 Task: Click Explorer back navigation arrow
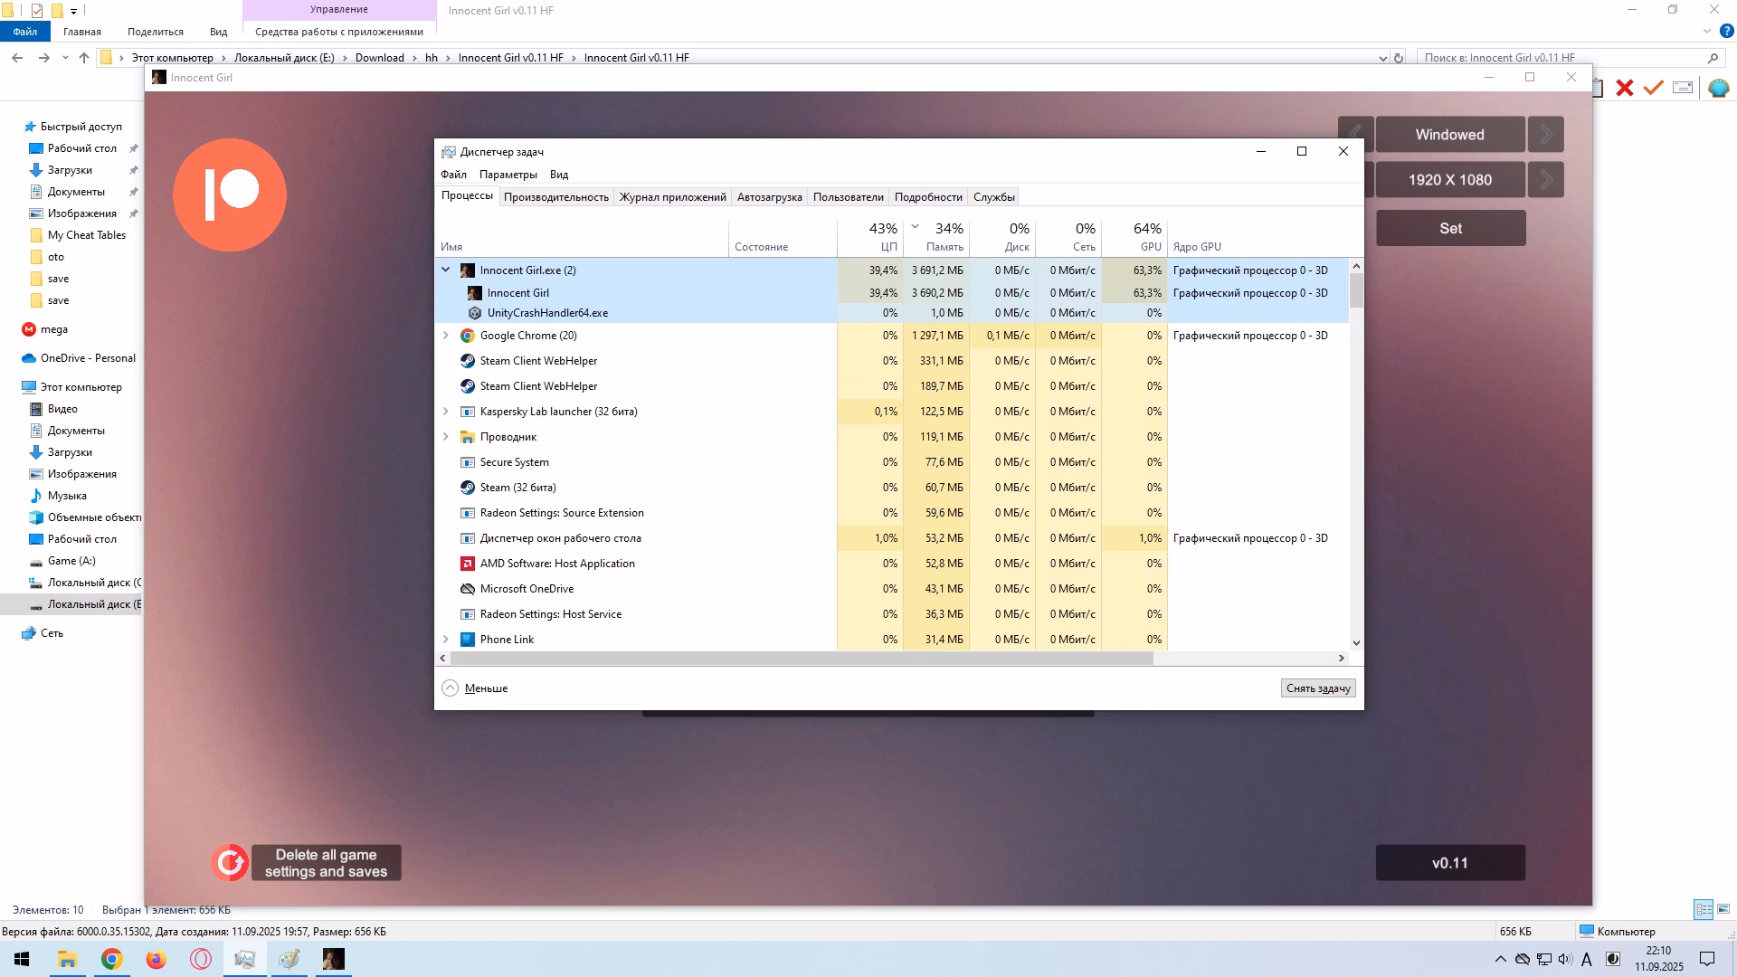[x=17, y=58]
